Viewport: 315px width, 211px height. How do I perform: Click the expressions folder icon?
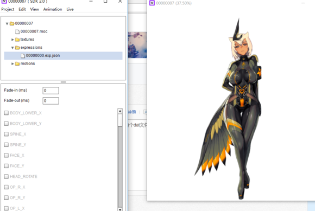coord(17,48)
